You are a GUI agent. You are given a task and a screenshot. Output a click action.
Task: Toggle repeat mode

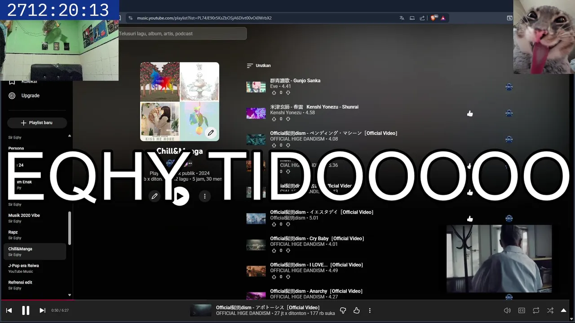pos(536,310)
